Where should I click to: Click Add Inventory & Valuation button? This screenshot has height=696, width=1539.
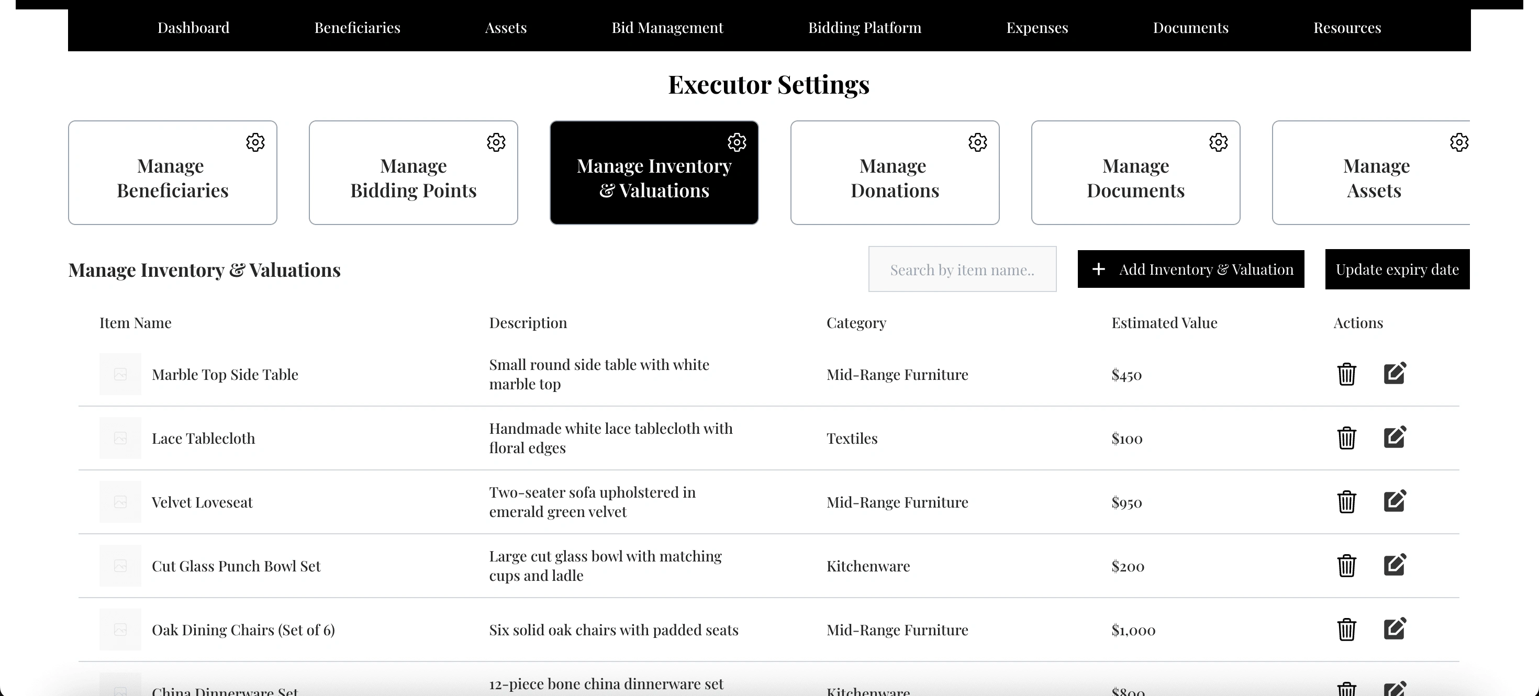[1191, 270]
